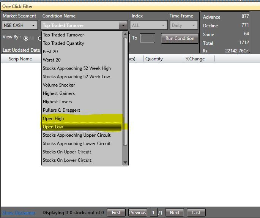Expand the Market Segment NSE CASH dropdown
Screen dimensions: 260x218
[x=20, y=25]
